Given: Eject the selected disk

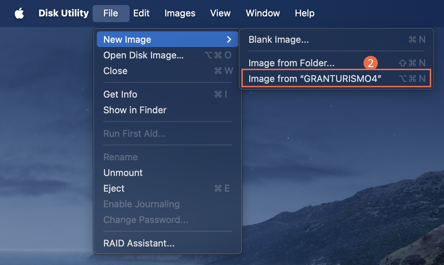Looking at the screenshot, I should (x=114, y=188).
